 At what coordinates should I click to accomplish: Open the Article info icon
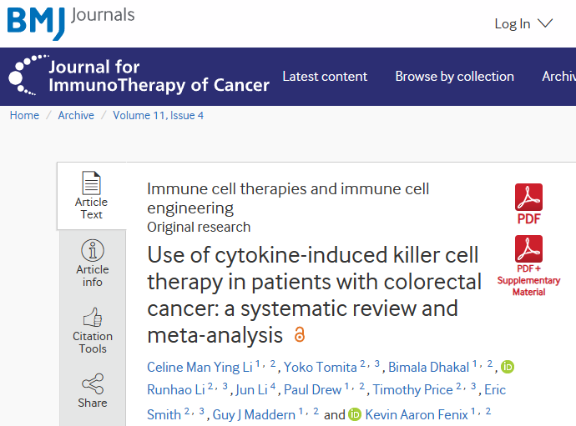click(x=92, y=250)
